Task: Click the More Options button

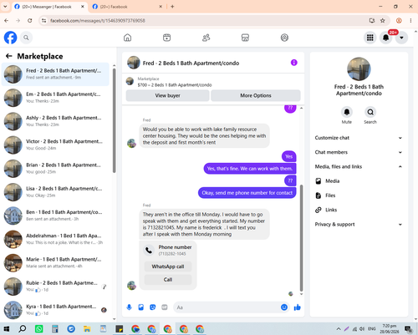Action: [256, 95]
